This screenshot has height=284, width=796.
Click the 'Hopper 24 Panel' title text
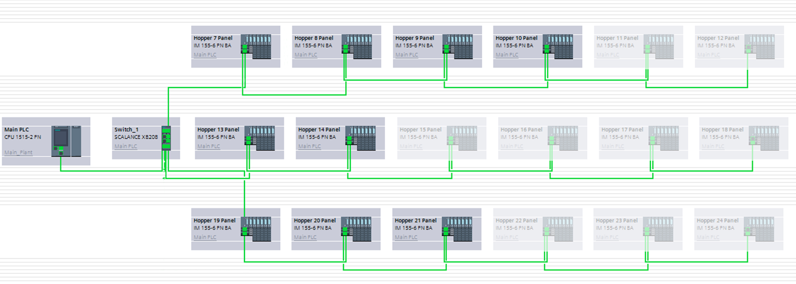coord(718,220)
